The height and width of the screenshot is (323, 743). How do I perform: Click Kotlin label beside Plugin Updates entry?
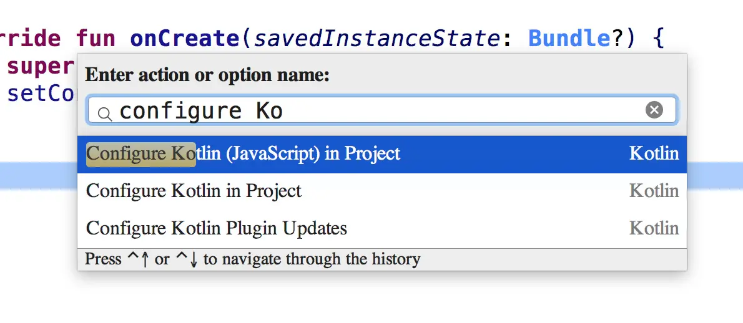point(653,228)
